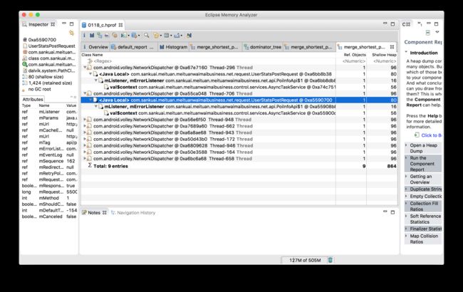
Task: Expand the Thread-662 NetworkDispatcher row
Action: point(85,126)
